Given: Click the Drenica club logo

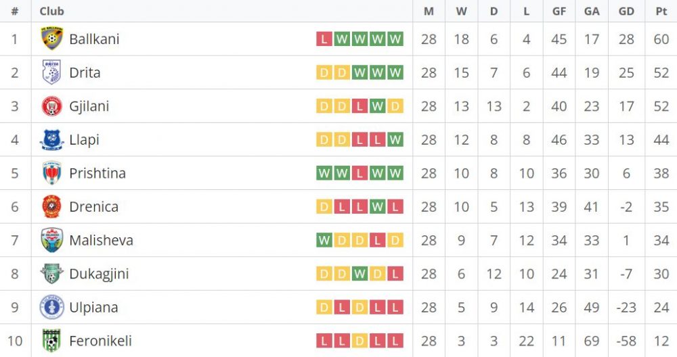Looking at the screenshot, I should (x=51, y=207).
